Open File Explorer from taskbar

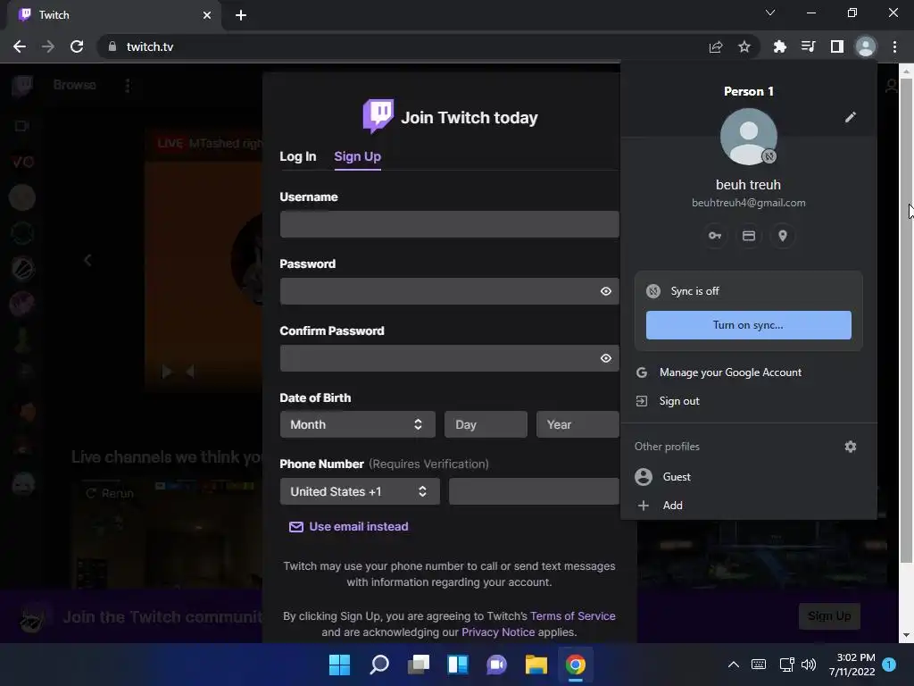(536, 665)
